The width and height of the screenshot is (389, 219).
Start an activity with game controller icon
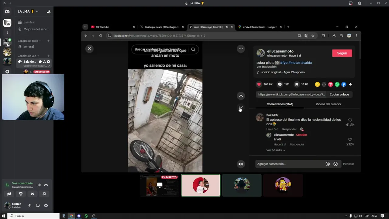pos(33,194)
